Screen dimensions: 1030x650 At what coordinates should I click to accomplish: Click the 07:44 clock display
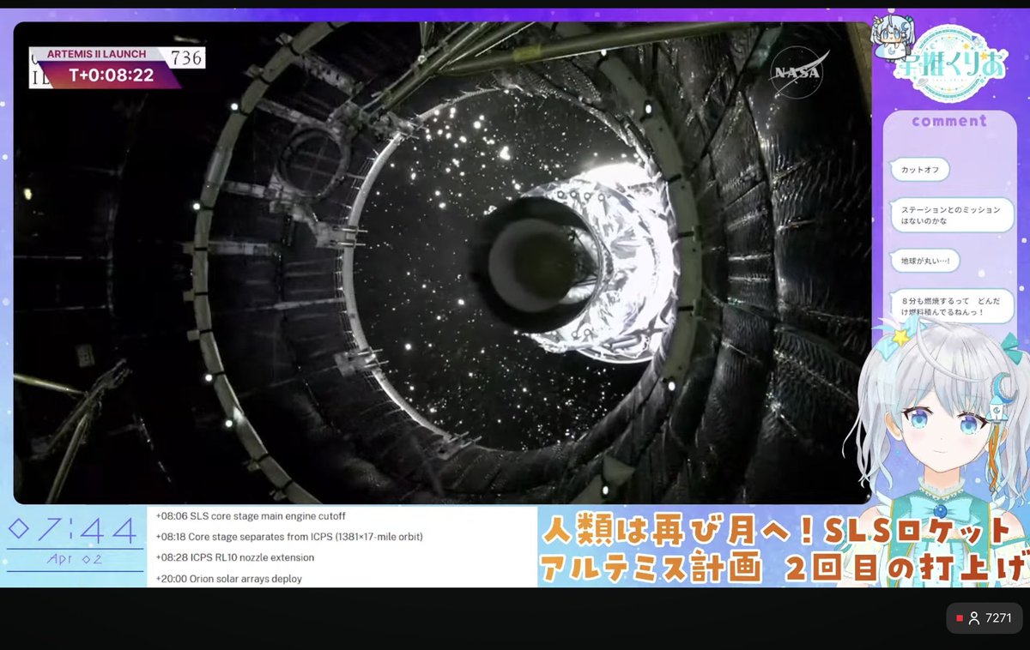pyautogui.click(x=71, y=532)
